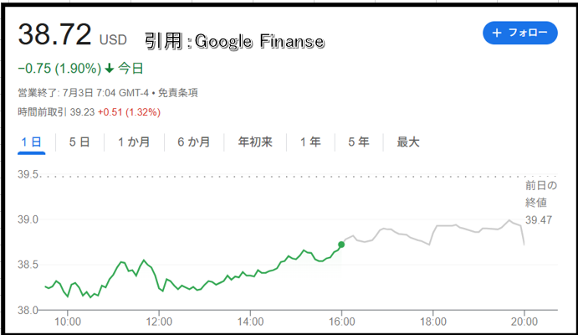Image resolution: width=578 pixels, height=335 pixels.
Task: Open the 5年 chart range
Action: (x=359, y=142)
